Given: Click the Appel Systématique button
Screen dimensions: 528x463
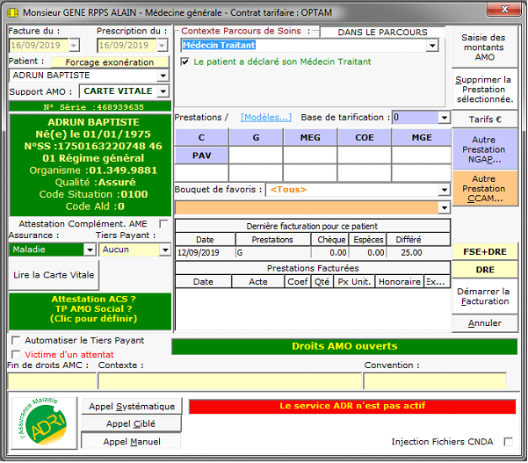Looking at the screenshot, I should click(x=132, y=406).
